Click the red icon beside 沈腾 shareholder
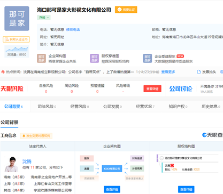The image size is (223, 194). point(172,166)
